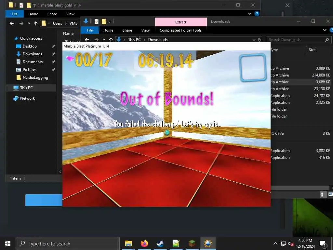Click the Search Downloads field
The image size is (333, 250).
[299, 40]
